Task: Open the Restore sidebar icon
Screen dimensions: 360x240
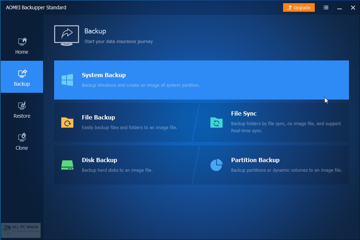Action: coord(22,106)
